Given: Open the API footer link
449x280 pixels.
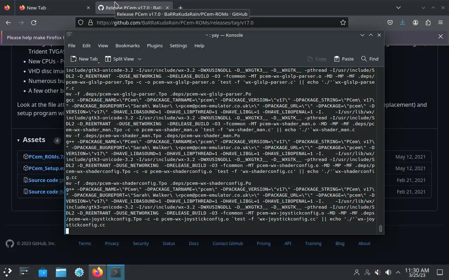Looking at the screenshot, I should pos(288,243).
